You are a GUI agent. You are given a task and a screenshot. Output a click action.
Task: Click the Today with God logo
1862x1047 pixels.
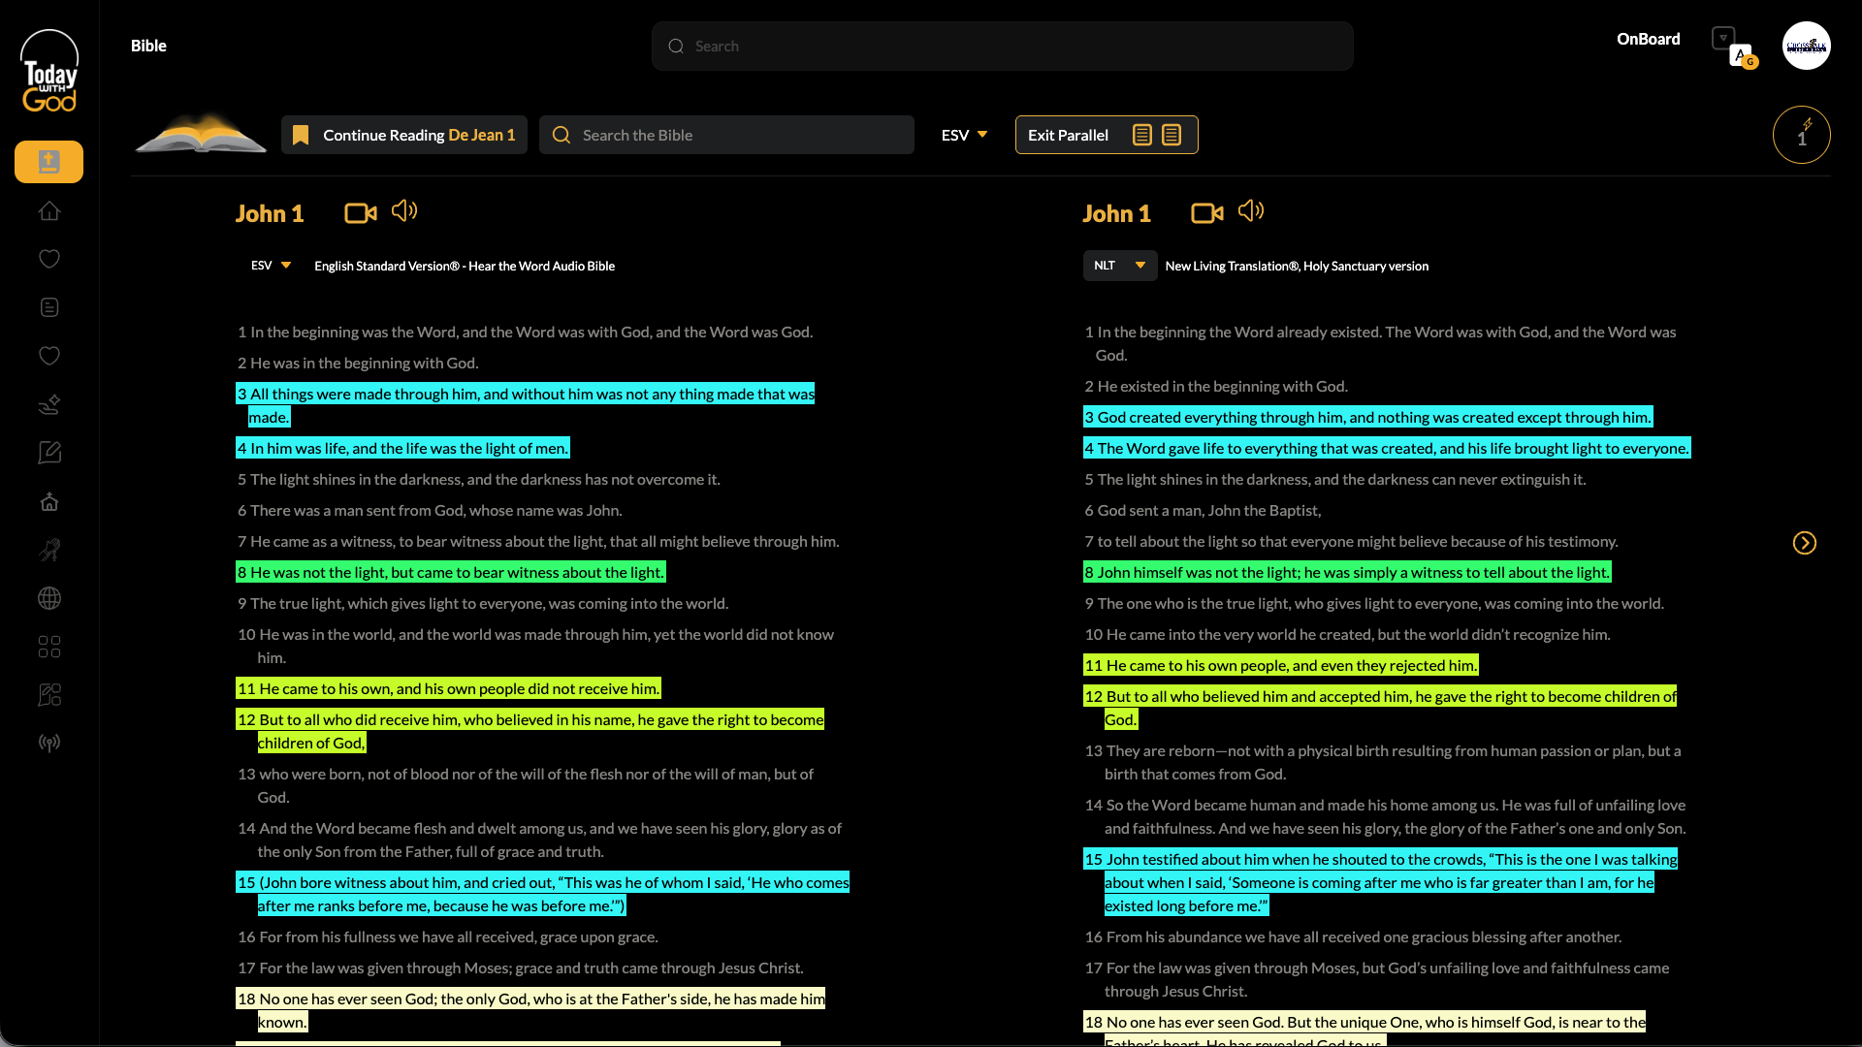pos(49,71)
